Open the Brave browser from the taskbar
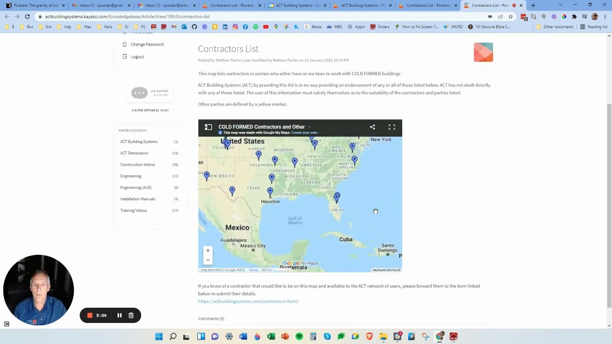 (369, 336)
